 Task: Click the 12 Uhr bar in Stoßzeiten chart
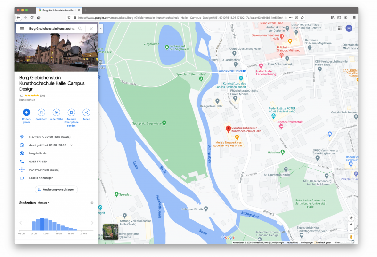tap(46, 224)
